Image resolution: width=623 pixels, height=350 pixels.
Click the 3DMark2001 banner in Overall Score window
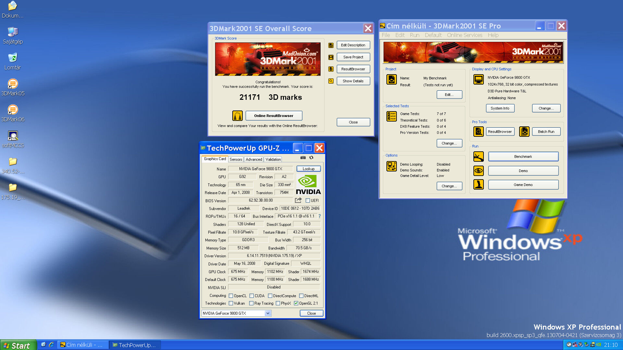point(268,59)
